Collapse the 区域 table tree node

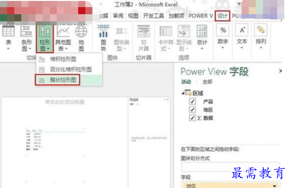pyautogui.click(x=183, y=93)
